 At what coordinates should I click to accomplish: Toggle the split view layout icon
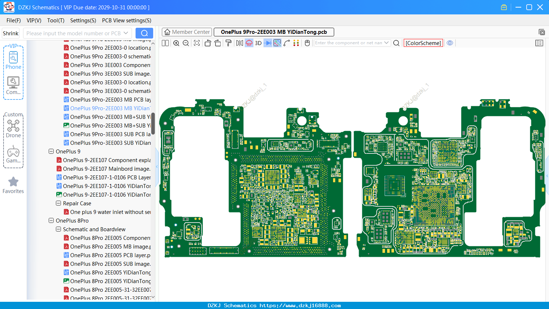coord(165,43)
